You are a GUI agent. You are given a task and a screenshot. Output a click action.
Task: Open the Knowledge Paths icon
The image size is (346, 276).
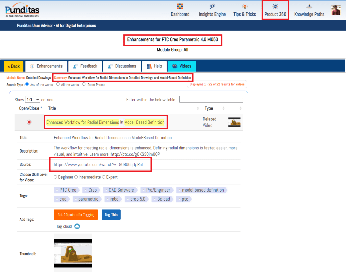(309, 6)
